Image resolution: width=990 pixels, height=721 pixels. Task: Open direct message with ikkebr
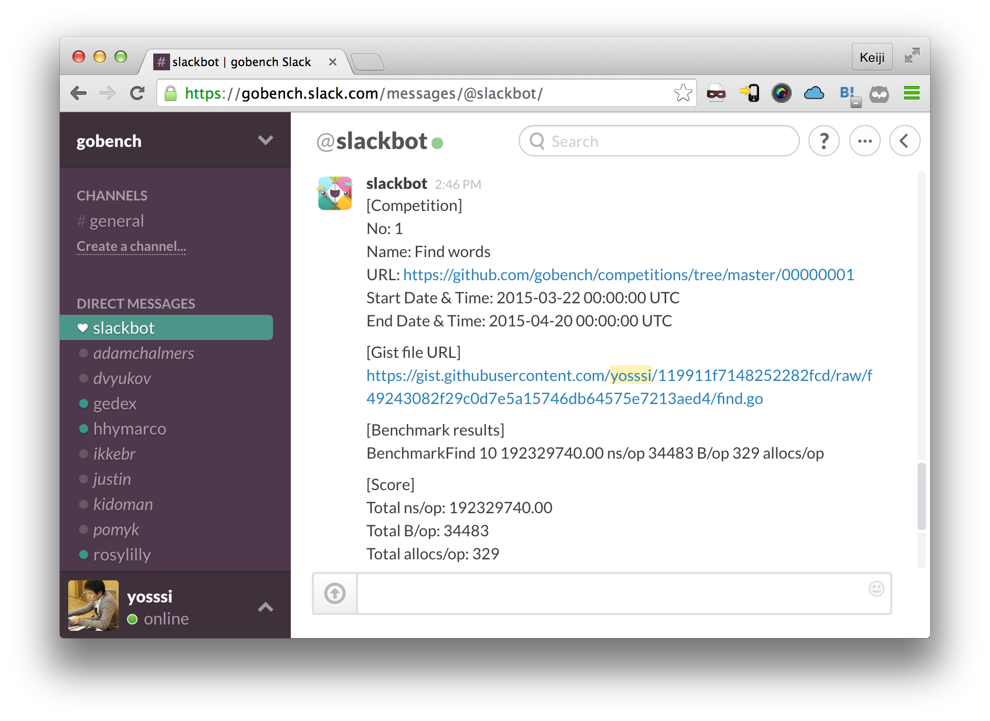pyautogui.click(x=114, y=454)
